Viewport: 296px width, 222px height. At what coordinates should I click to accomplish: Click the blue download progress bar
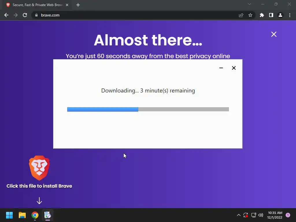(x=148, y=109)
